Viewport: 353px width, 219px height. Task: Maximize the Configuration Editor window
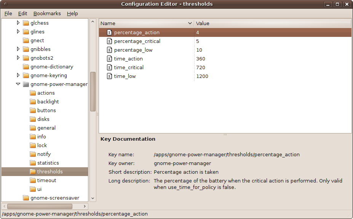click(337, 4)
